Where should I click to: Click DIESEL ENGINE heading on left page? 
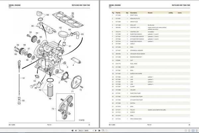[15, 5]
